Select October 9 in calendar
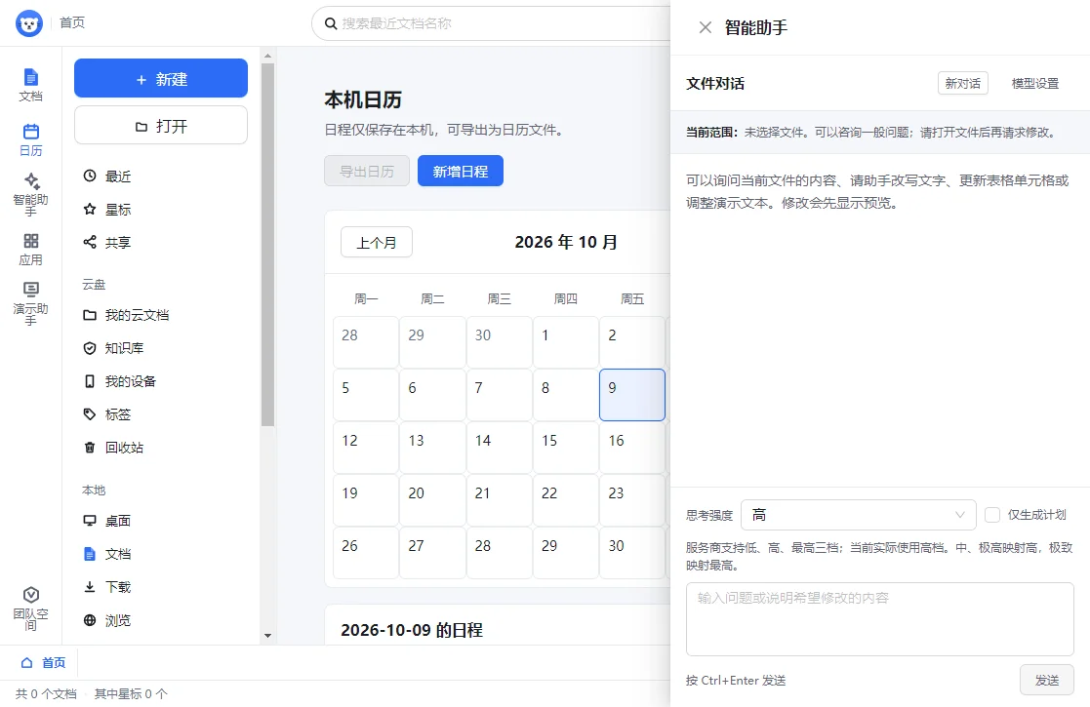Screen dimensions: 1090x707 632,395
